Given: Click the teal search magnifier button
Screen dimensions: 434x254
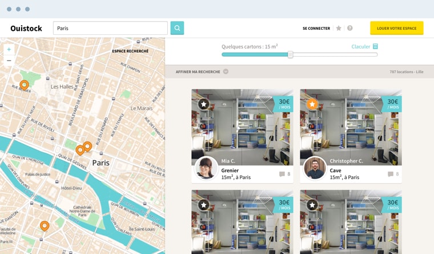Looking at the screenshot, I should pos(177,28).
